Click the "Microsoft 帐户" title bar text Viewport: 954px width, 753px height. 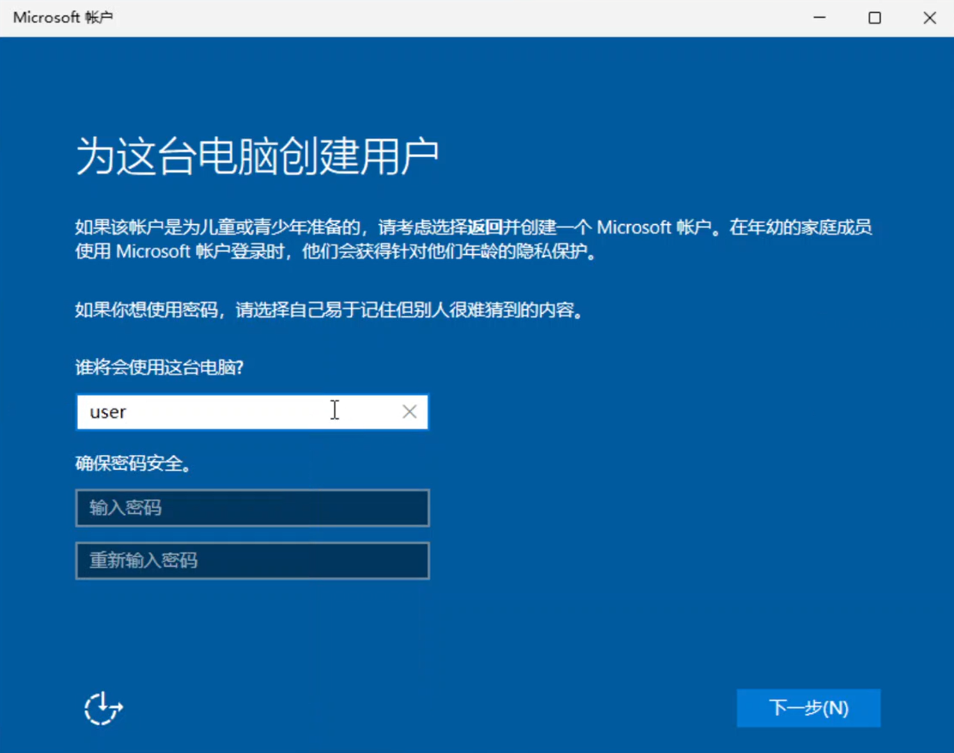[x=63, y=17]
